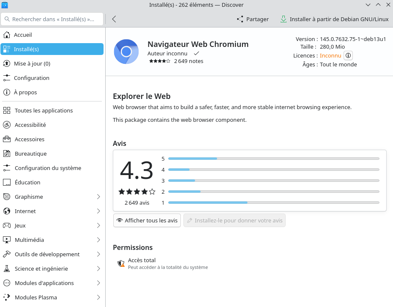Click the Accessibilité category icon
393x307 pixels.
click(7, 125)
